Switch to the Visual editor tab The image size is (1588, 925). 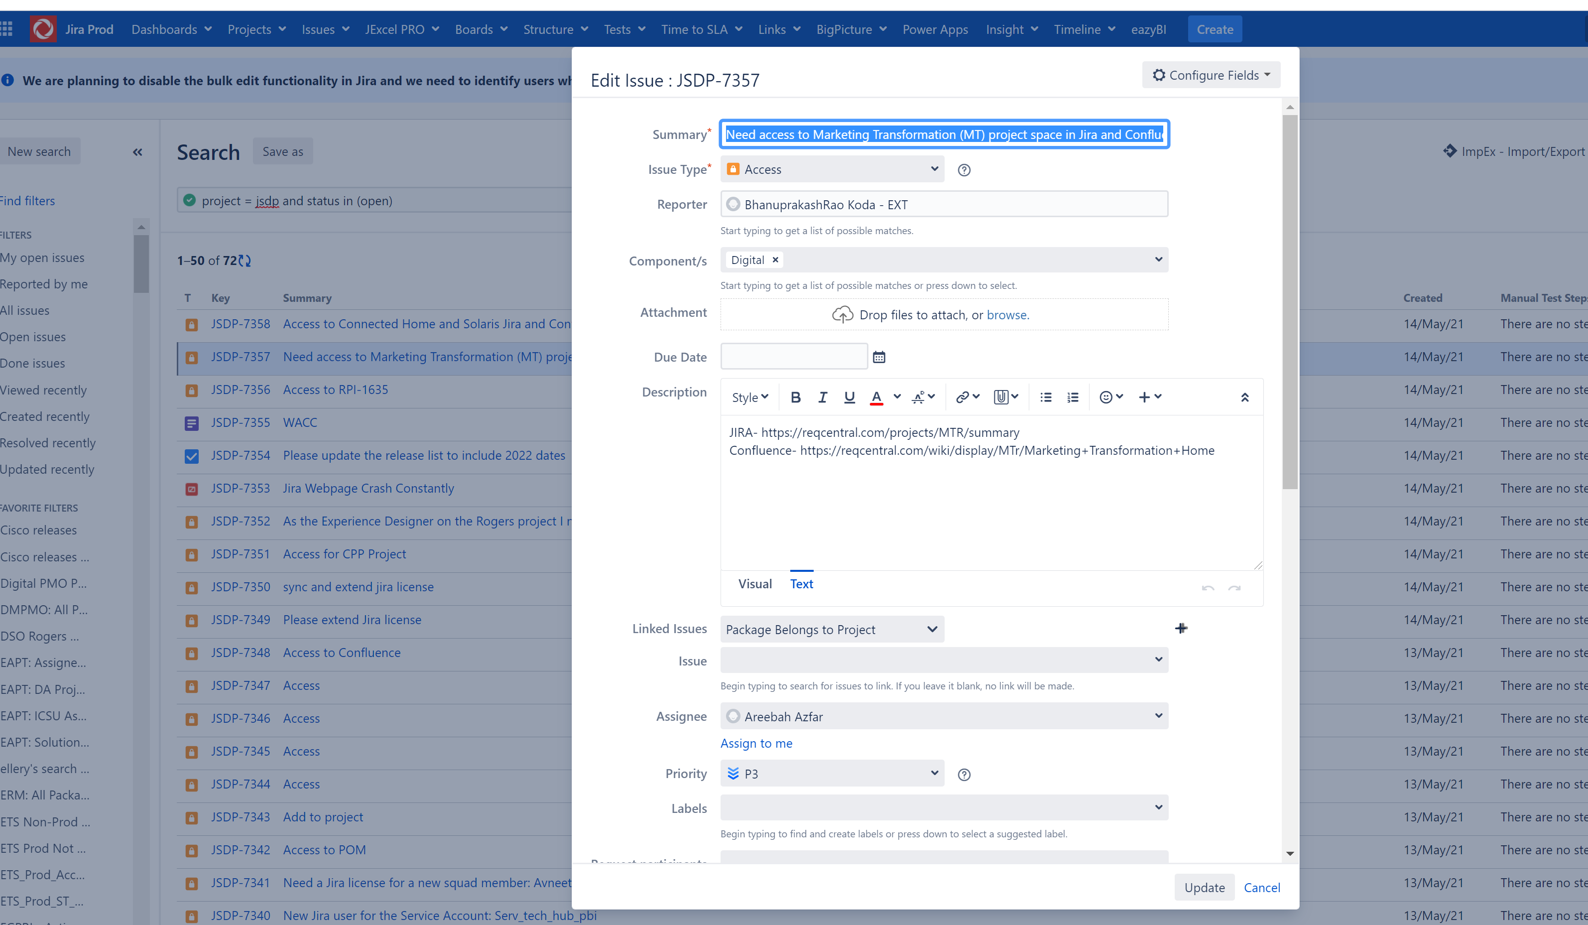pos(754,584)
